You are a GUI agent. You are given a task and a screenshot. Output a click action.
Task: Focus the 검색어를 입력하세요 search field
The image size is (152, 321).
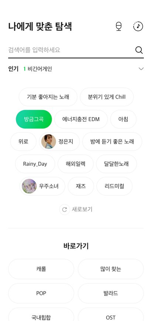coord(70,50)
